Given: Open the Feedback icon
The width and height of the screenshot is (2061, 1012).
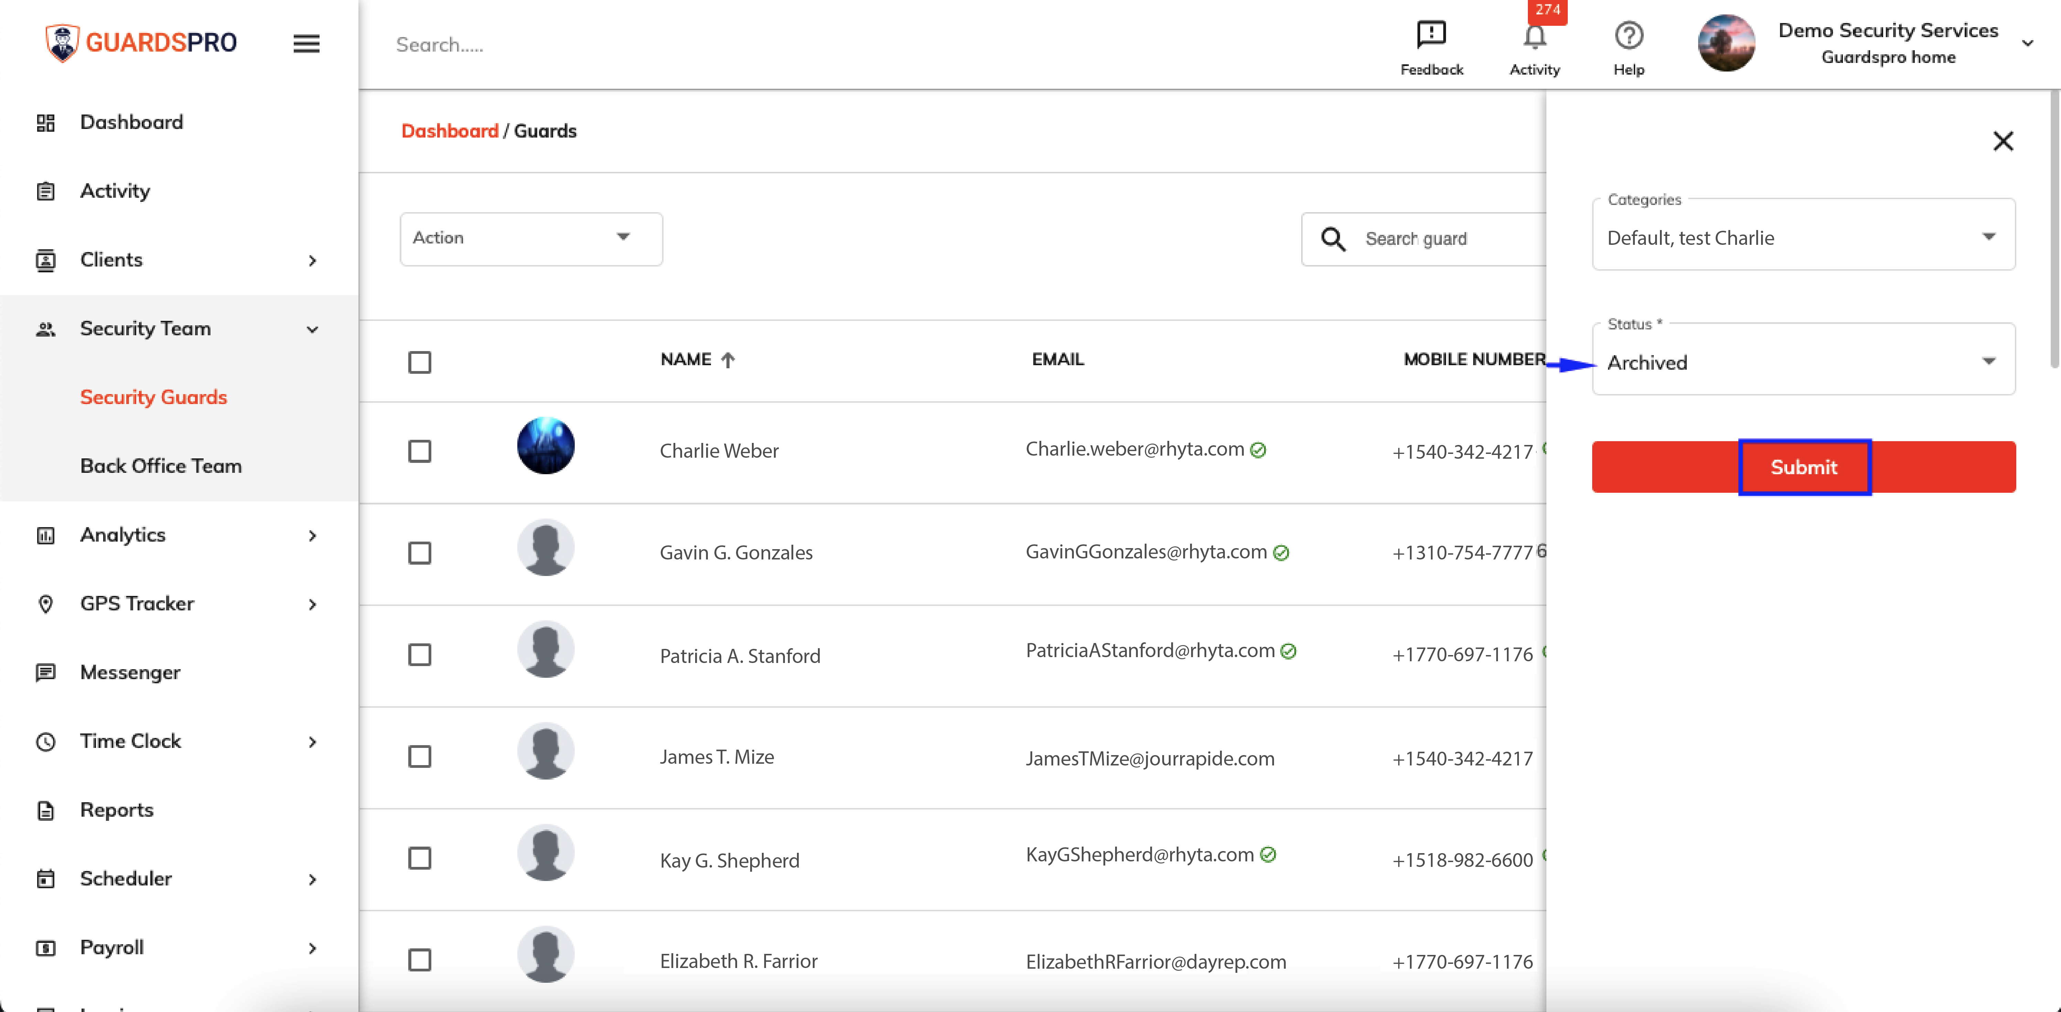Looking at the screenshot, I should click(x=1431, y=34).
